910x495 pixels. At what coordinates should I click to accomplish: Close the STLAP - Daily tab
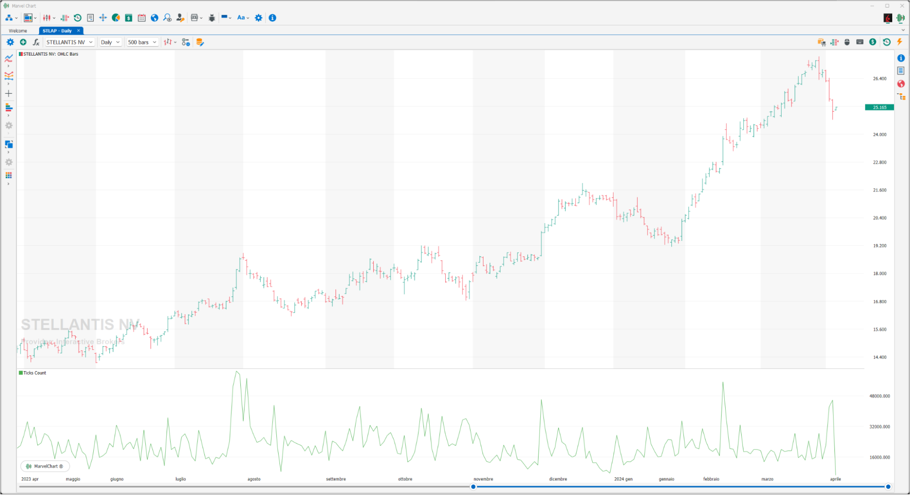(x=78, y=31)
